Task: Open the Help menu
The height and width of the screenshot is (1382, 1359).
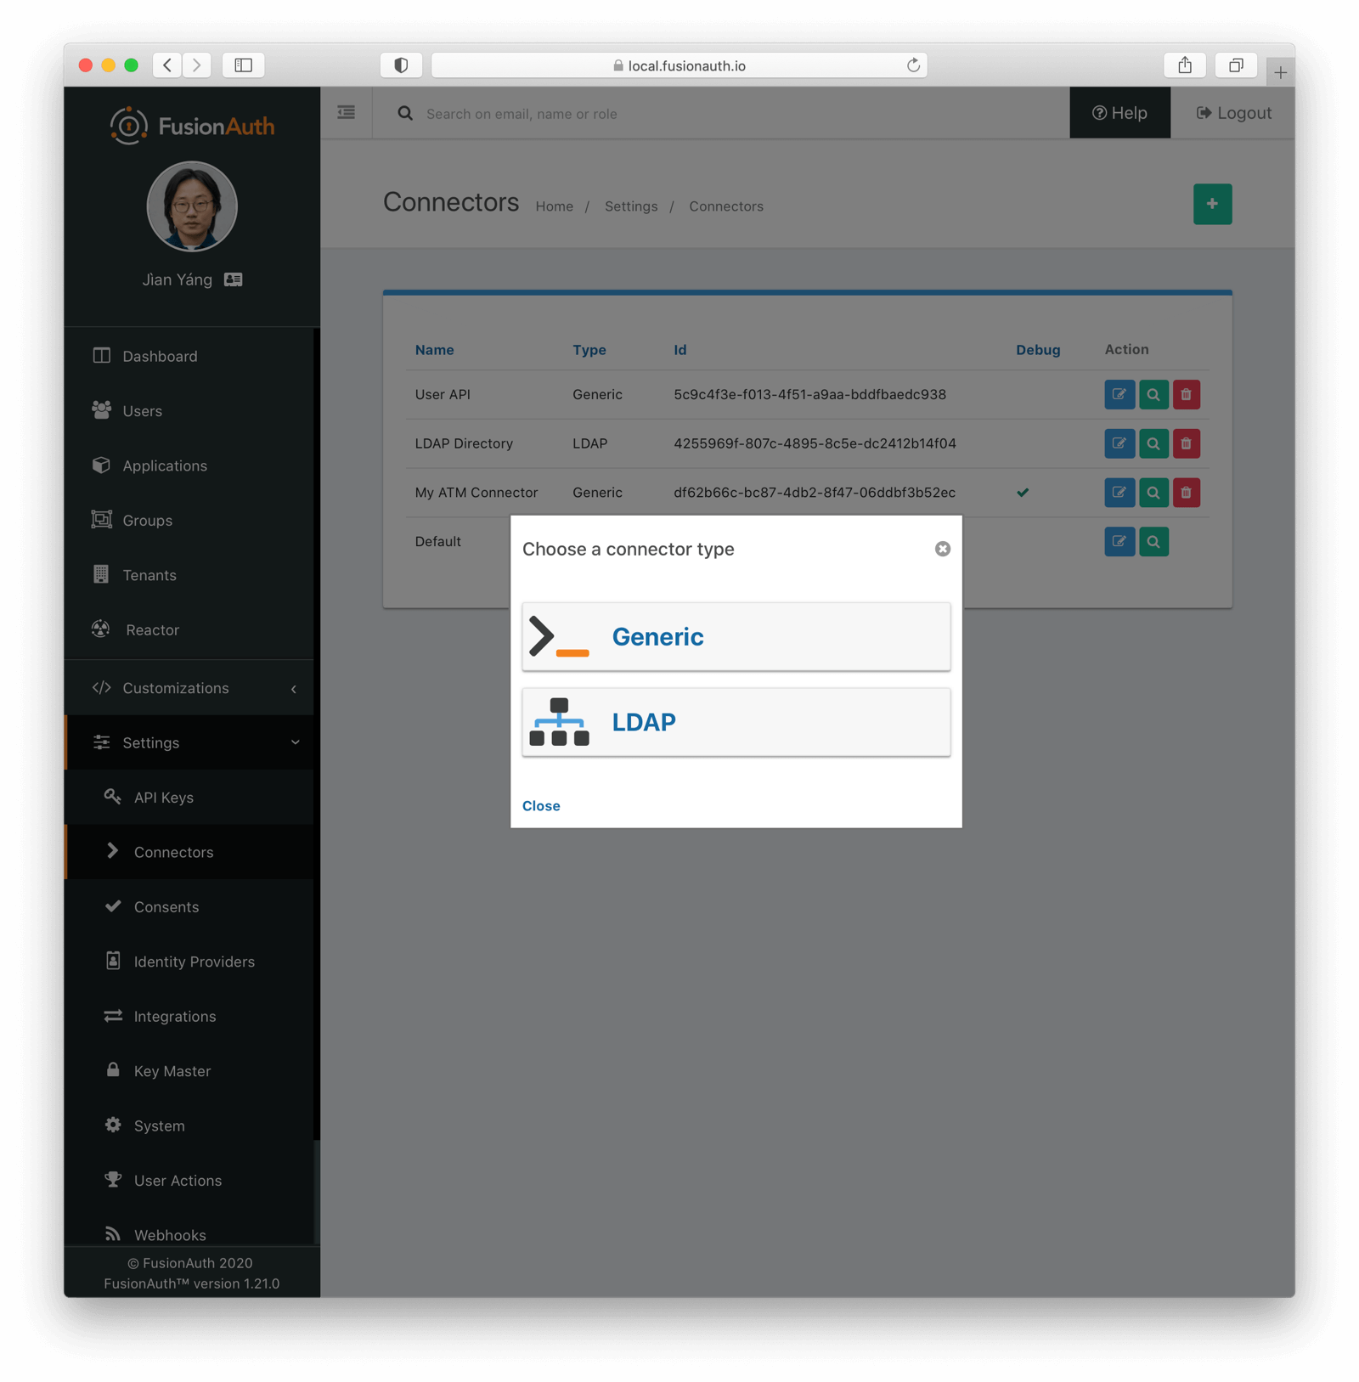Action: (x=1119, y=112)
